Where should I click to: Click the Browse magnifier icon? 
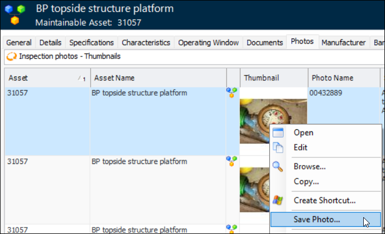[278, 167]
